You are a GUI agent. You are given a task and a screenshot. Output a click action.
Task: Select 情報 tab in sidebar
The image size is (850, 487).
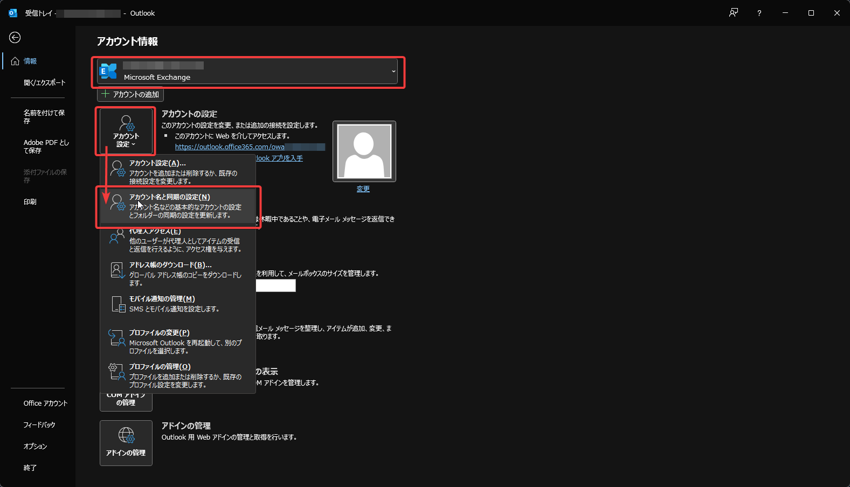[30, 61]
